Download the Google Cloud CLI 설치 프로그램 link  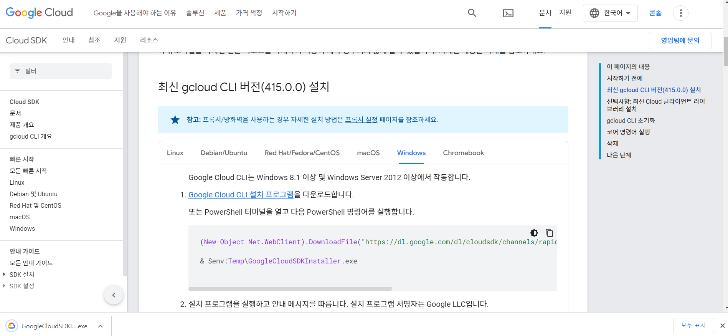[241, 195]
